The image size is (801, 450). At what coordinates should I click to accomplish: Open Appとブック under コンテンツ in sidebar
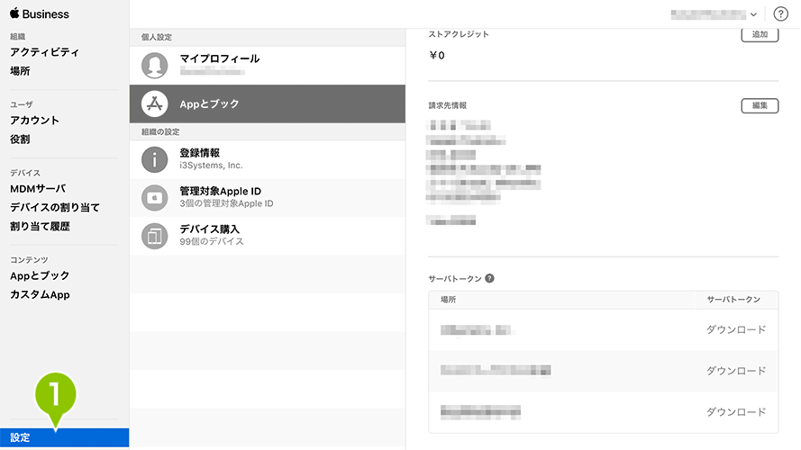[40, 276]
